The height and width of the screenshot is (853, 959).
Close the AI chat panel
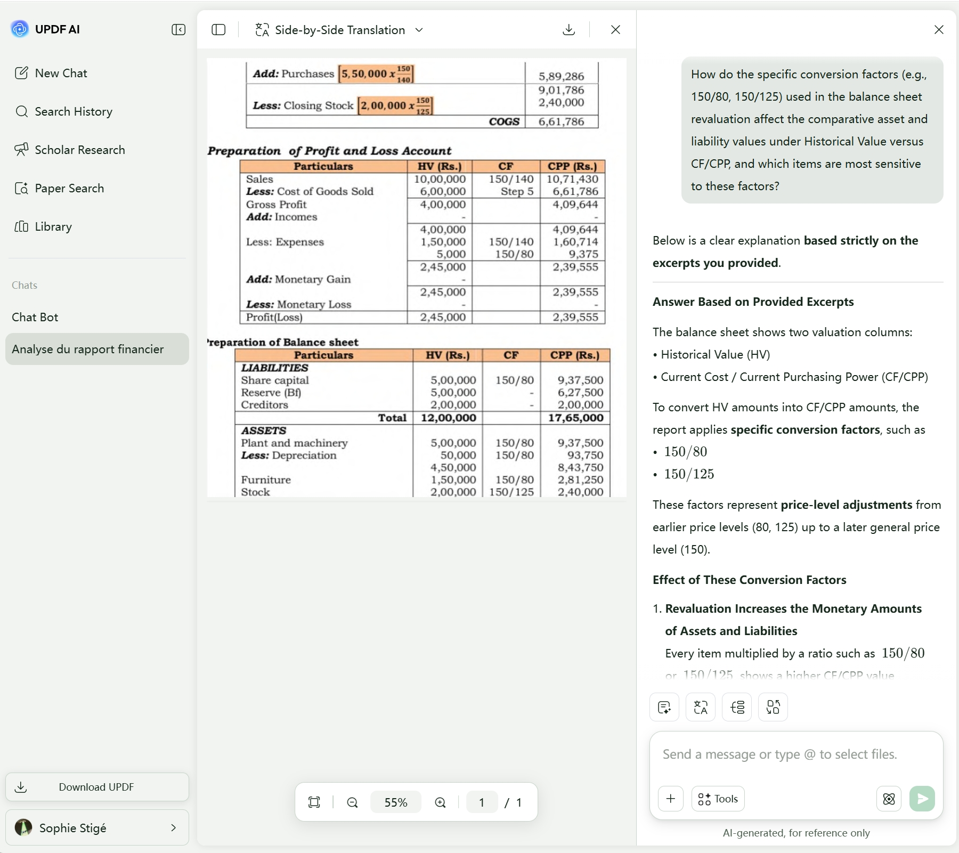pos(939,30)
